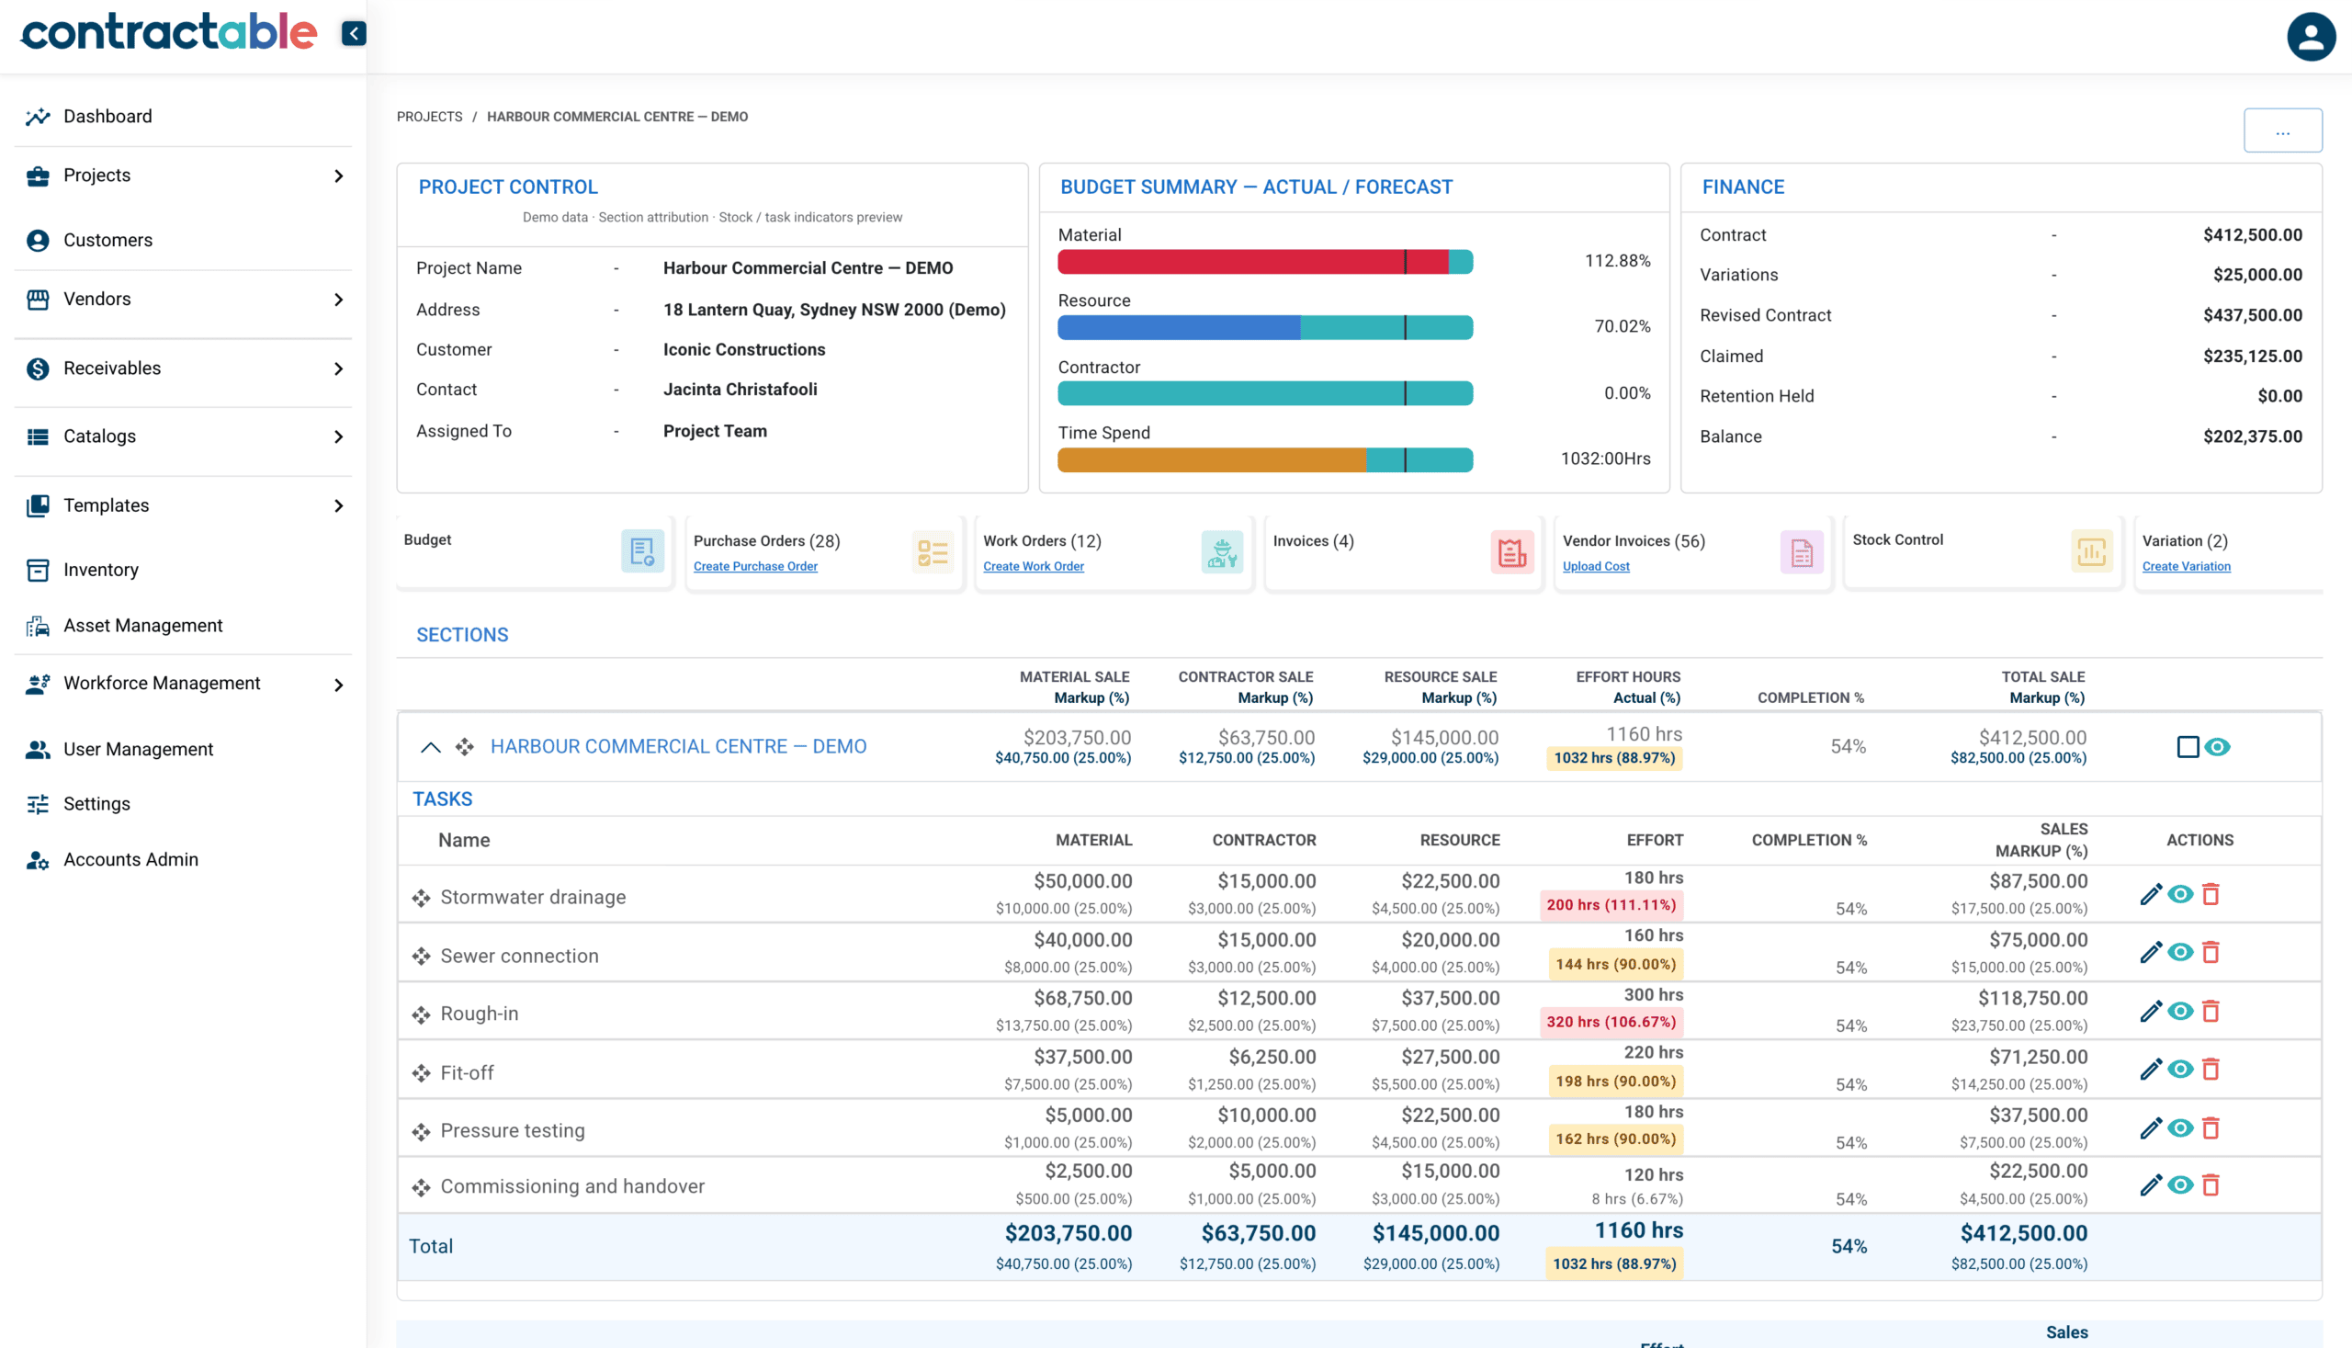Click the Vendor Invoices purple icon
Screen dimensions: 2352x1348
(x=1802, y=553)
